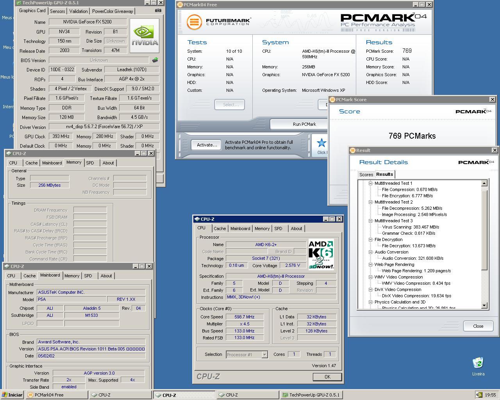The image size is (500, 400).
Task: Select Grammar Check: 0.617 KB/s row
Action: (409, 233)
